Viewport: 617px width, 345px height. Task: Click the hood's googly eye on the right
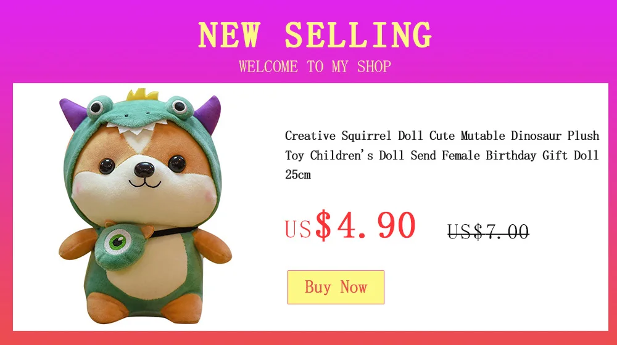pyautogui.click(x=180, y=107)
